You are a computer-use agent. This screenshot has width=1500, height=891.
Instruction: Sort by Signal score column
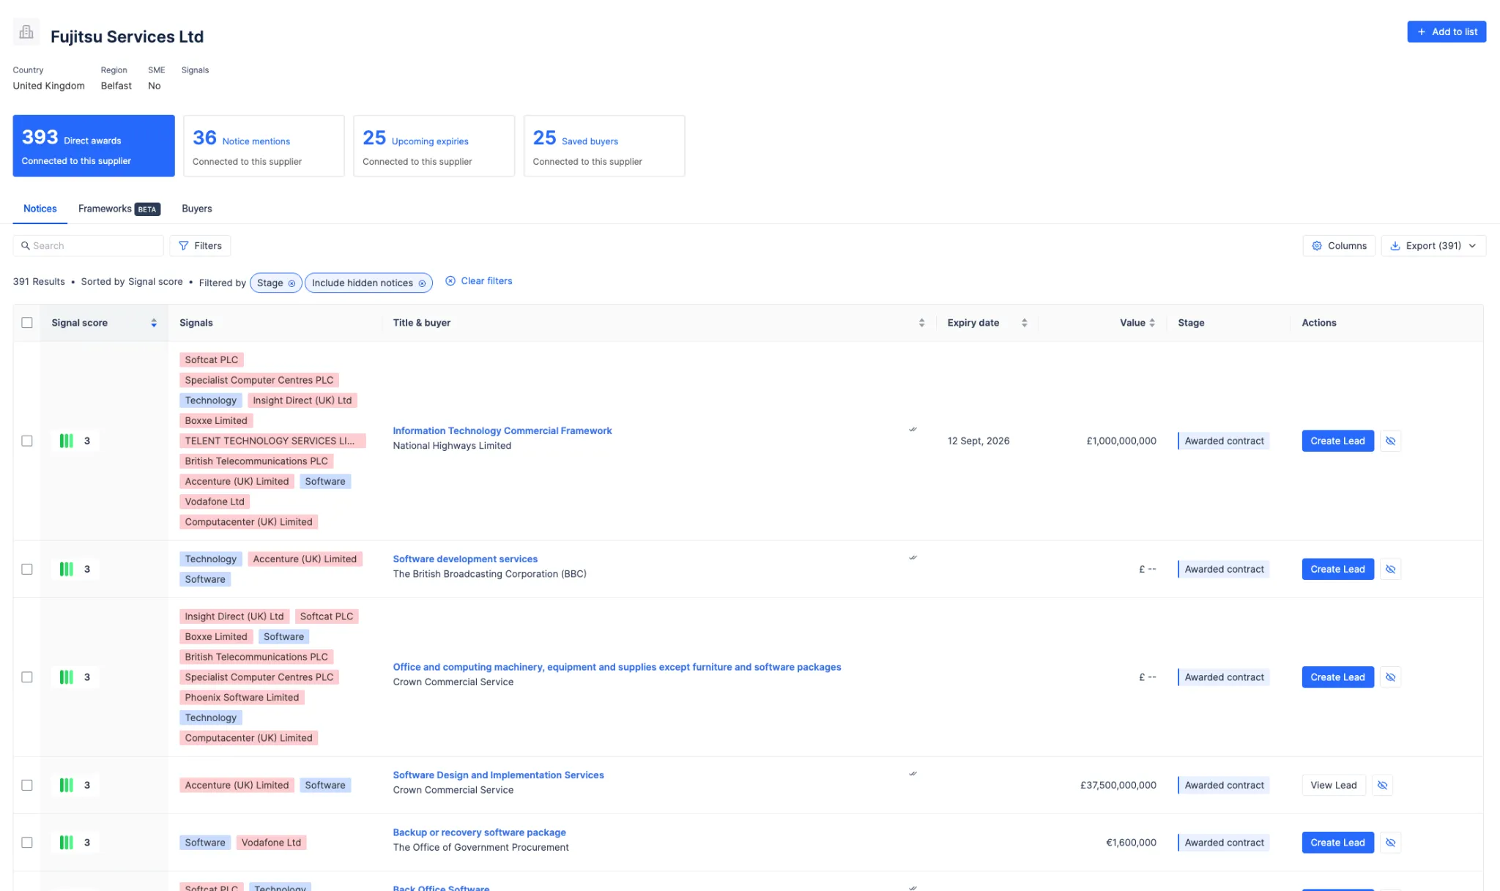click(x=154, y=323)
